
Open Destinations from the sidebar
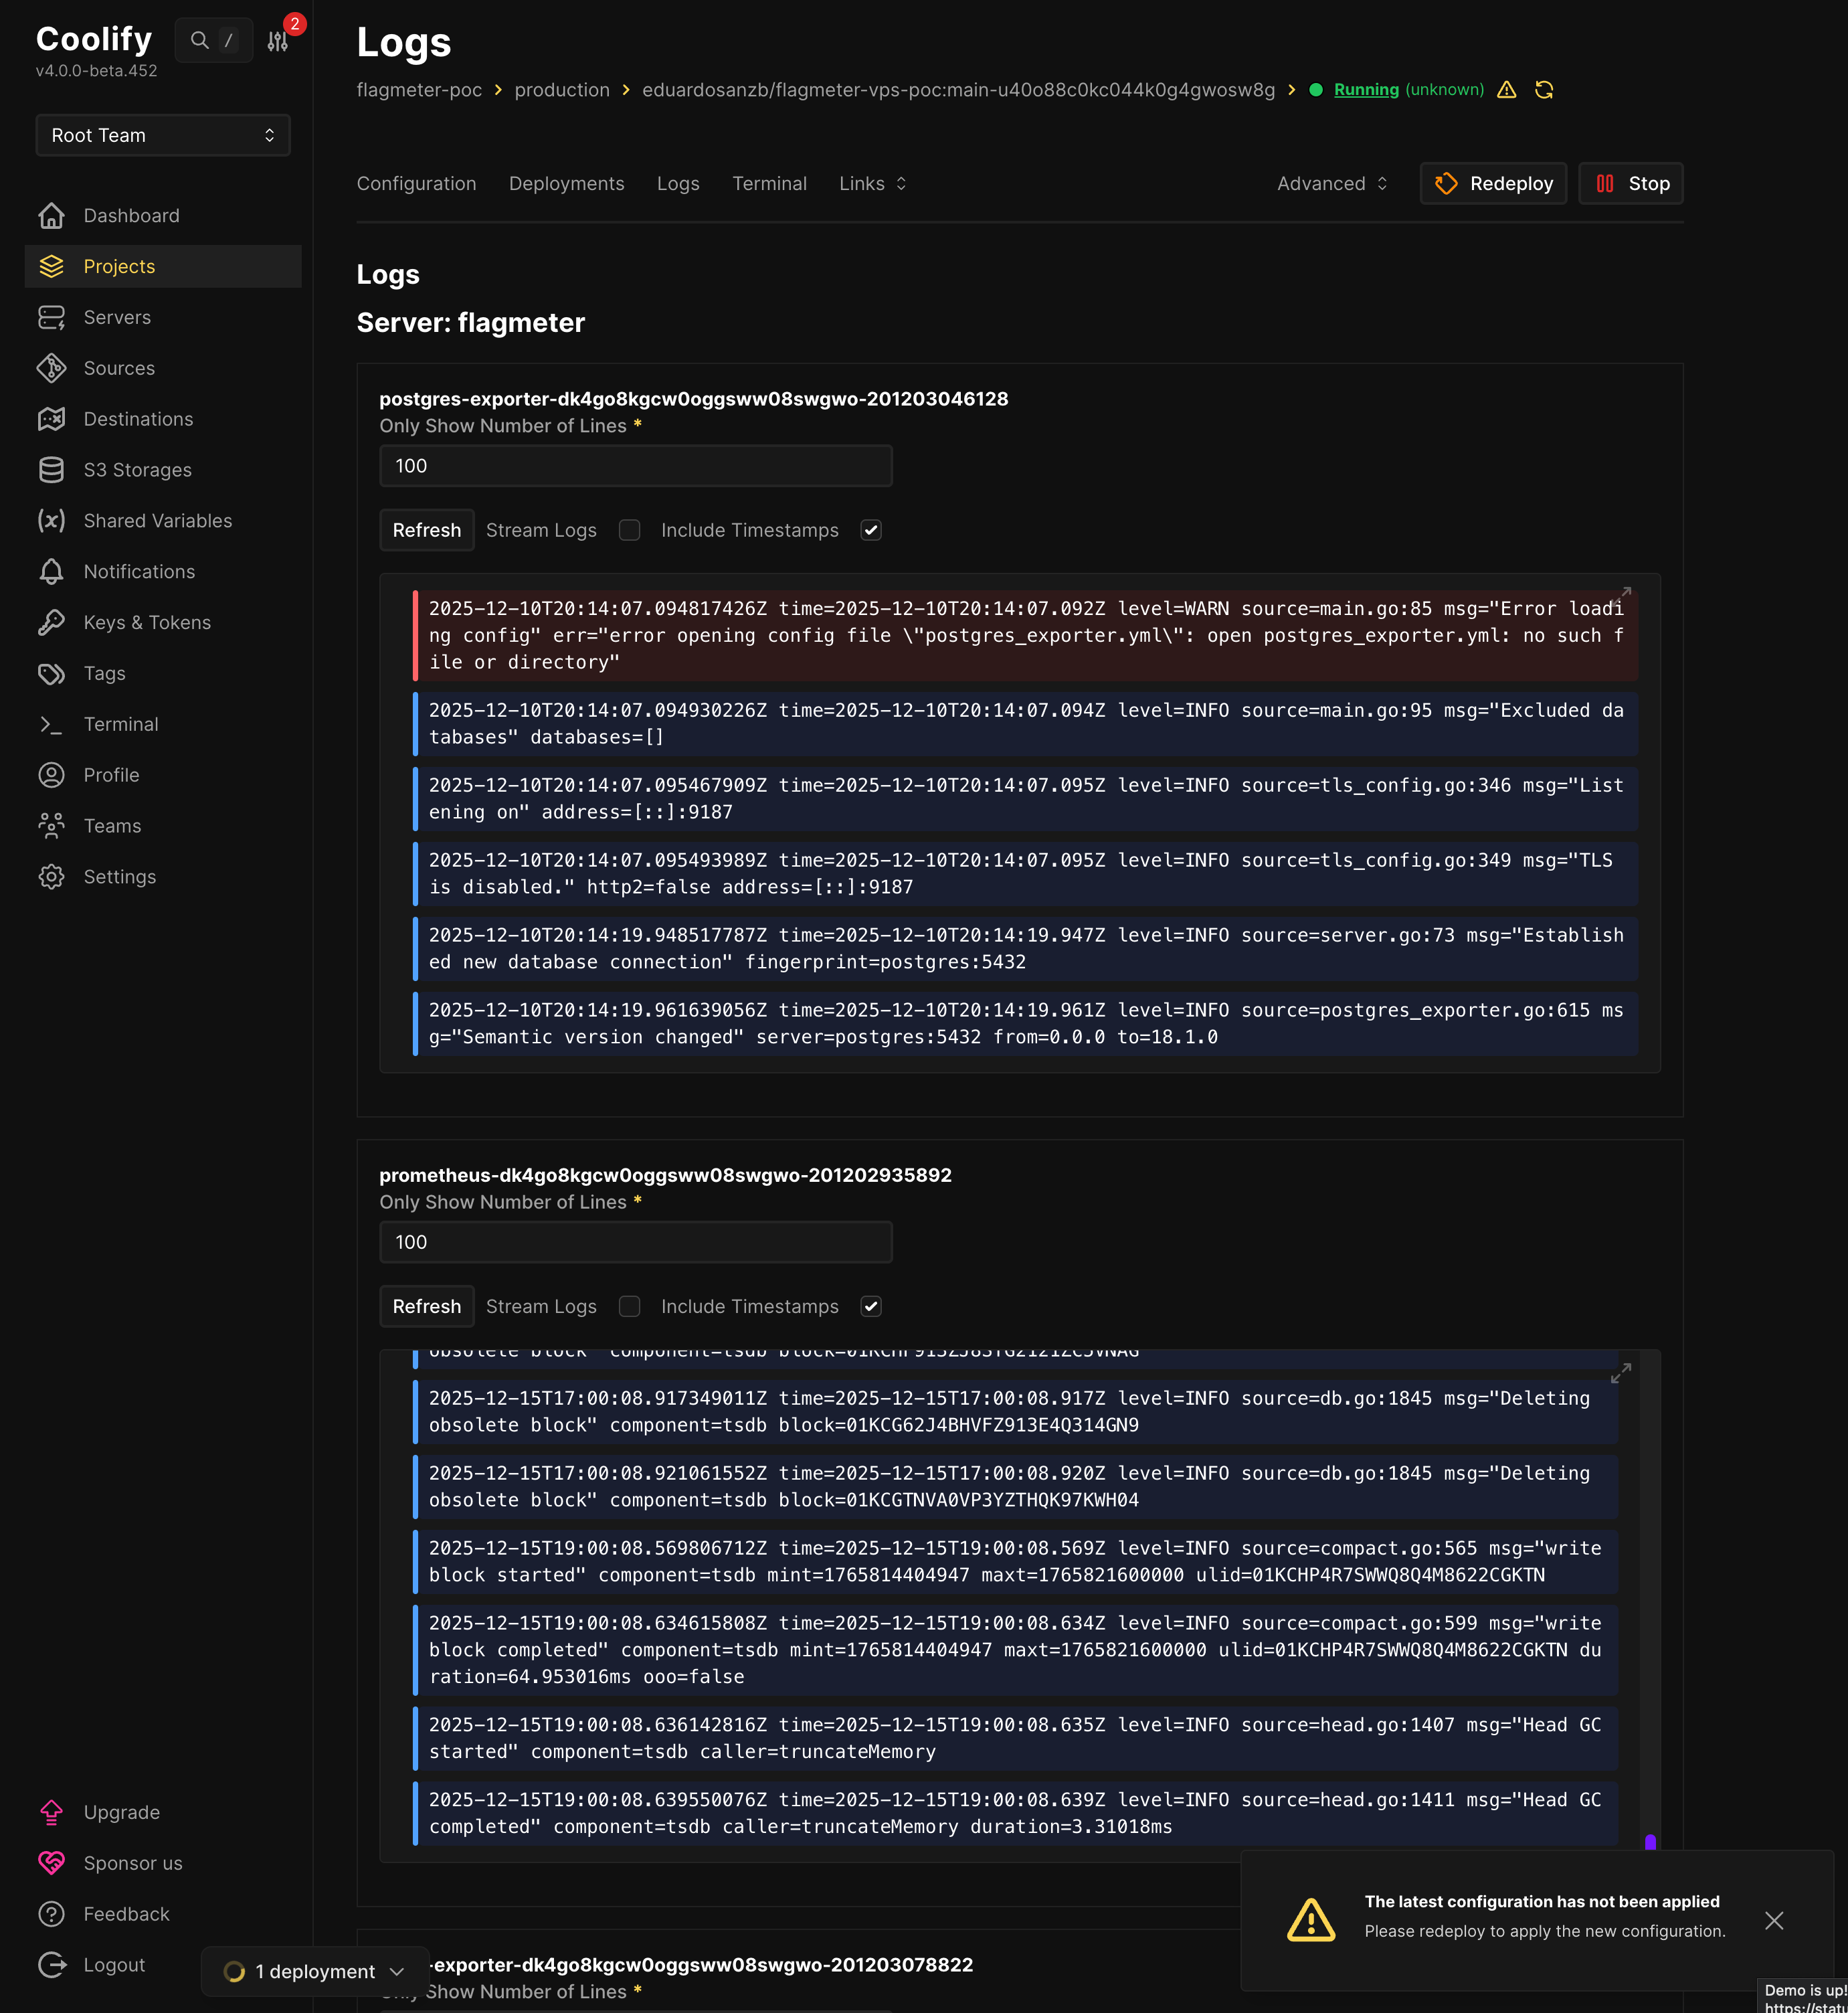(138, 419)
